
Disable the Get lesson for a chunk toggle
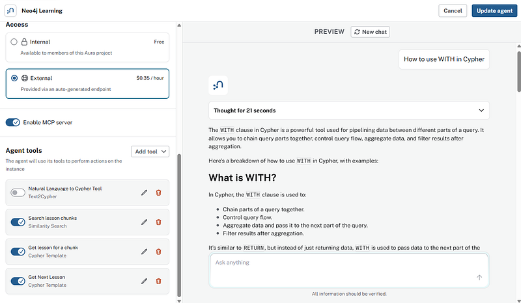tap(18, 252)
